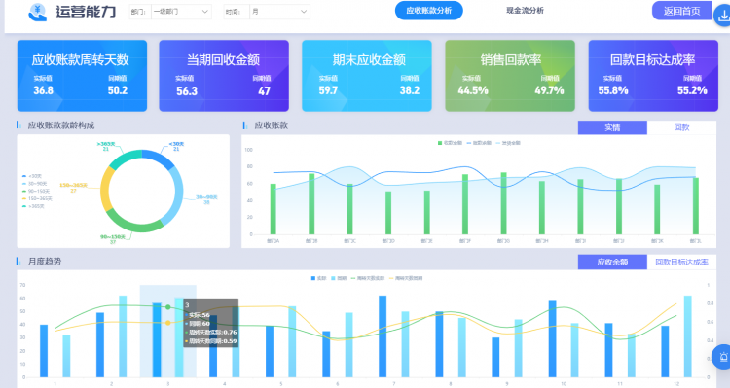Toggle 实际 bar legend in 月度趋势 chart
Screen dimensions: 730x388
(x=319, y=278)
